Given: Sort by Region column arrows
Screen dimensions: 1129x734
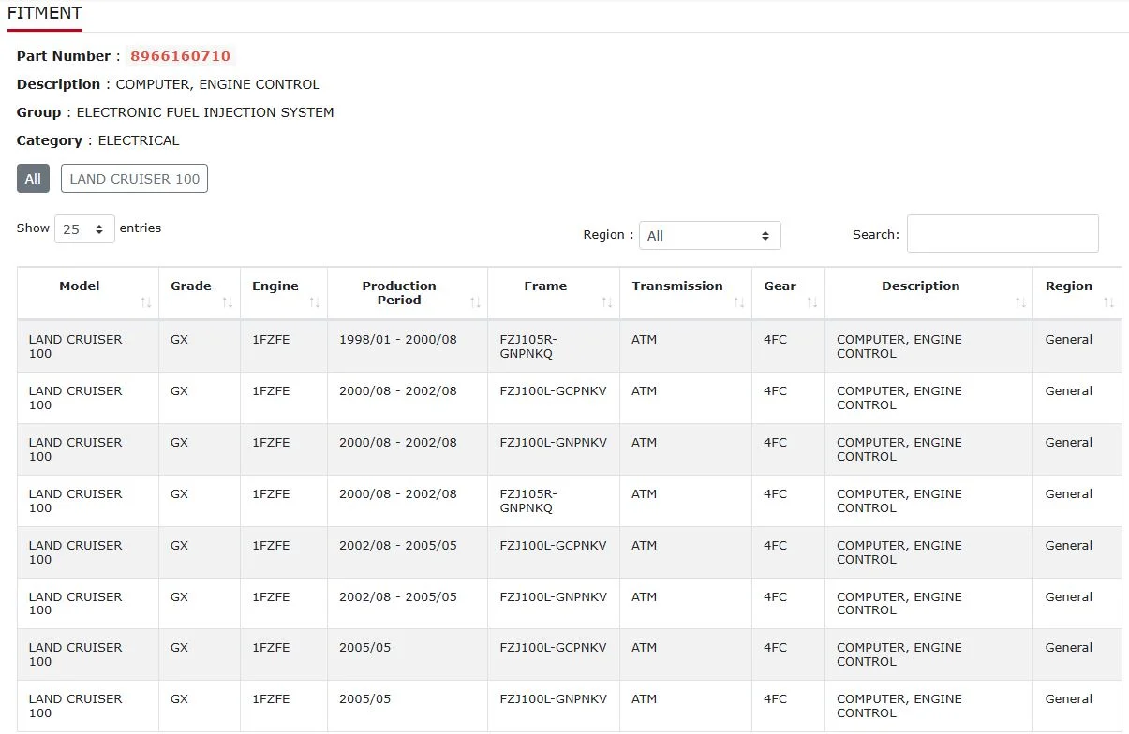Looking at the screenshot, I should click(x=1109, y=302).
